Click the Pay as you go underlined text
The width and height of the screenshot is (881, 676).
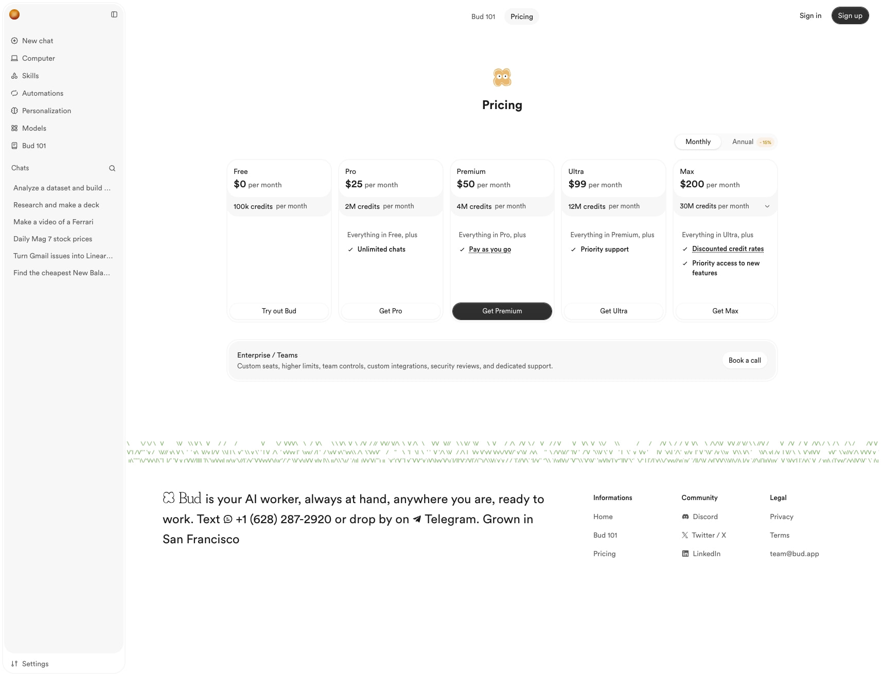(x=490, y=250)
